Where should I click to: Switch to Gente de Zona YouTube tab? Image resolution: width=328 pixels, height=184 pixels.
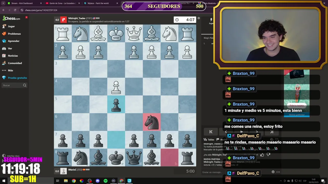[x=63, y=3]
